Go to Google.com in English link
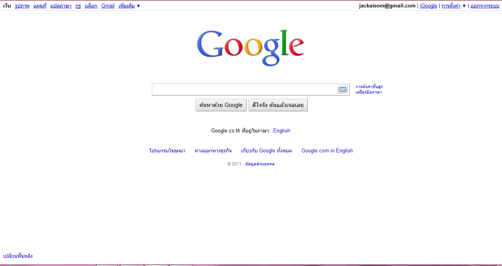The height and width of the screenshot is (266, 502). [x=327, y=151]
